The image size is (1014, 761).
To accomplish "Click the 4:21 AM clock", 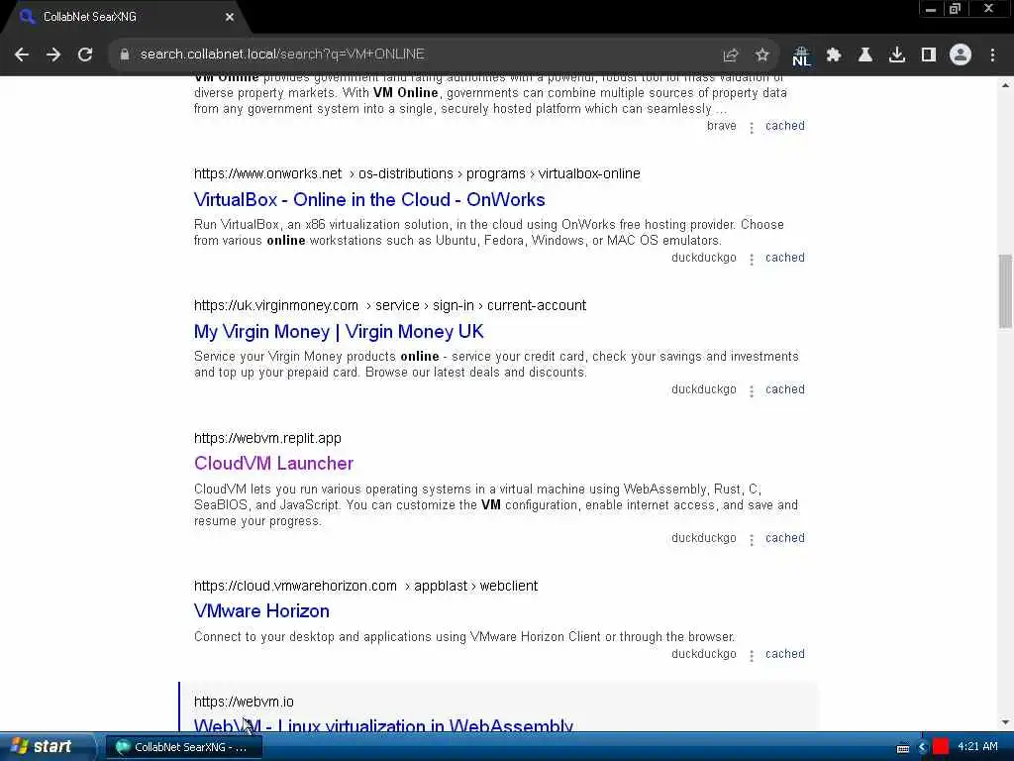I will tap(977, 746).
